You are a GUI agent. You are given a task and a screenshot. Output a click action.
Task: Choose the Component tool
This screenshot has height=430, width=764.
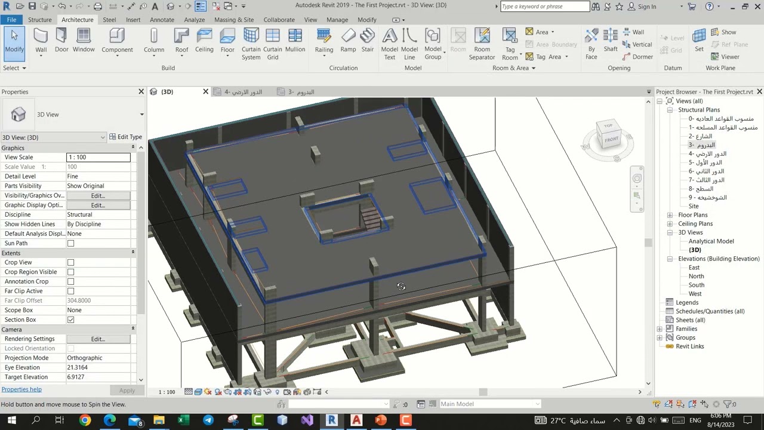tap(117, 42)
